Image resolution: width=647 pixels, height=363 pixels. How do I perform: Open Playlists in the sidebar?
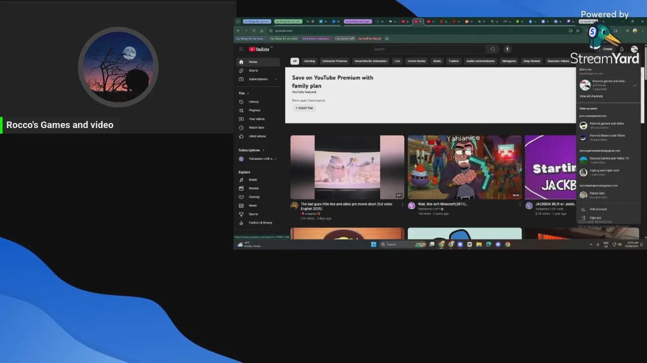click(x=258, y=110)
